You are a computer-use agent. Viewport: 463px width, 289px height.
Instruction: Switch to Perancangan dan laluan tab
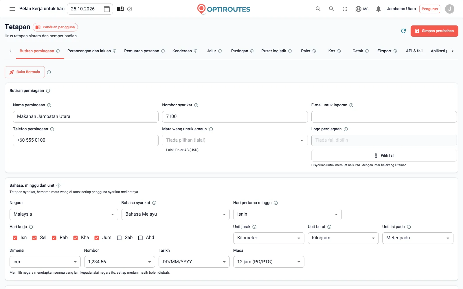point(92,51)
